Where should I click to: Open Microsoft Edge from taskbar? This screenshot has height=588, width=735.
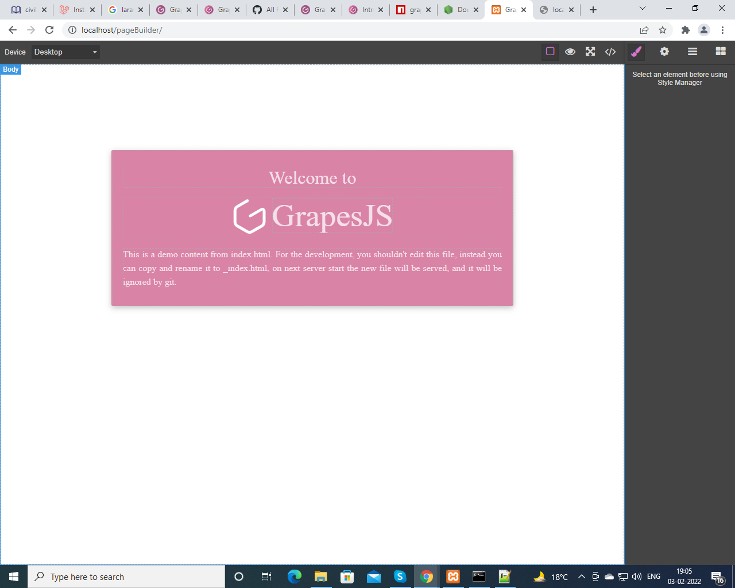(x=294, y=577)
